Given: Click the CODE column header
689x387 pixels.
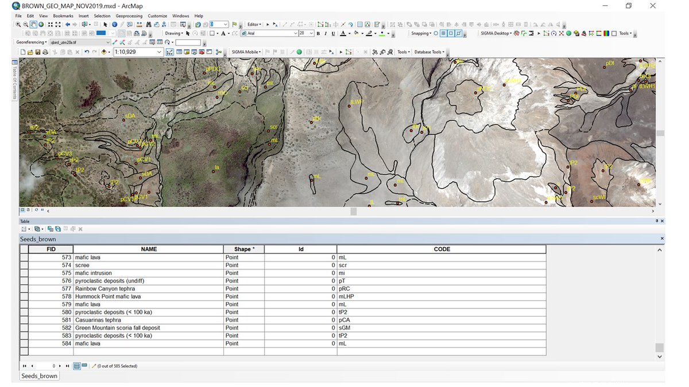Looking at the screenshot, I should (x=442, y=249).
